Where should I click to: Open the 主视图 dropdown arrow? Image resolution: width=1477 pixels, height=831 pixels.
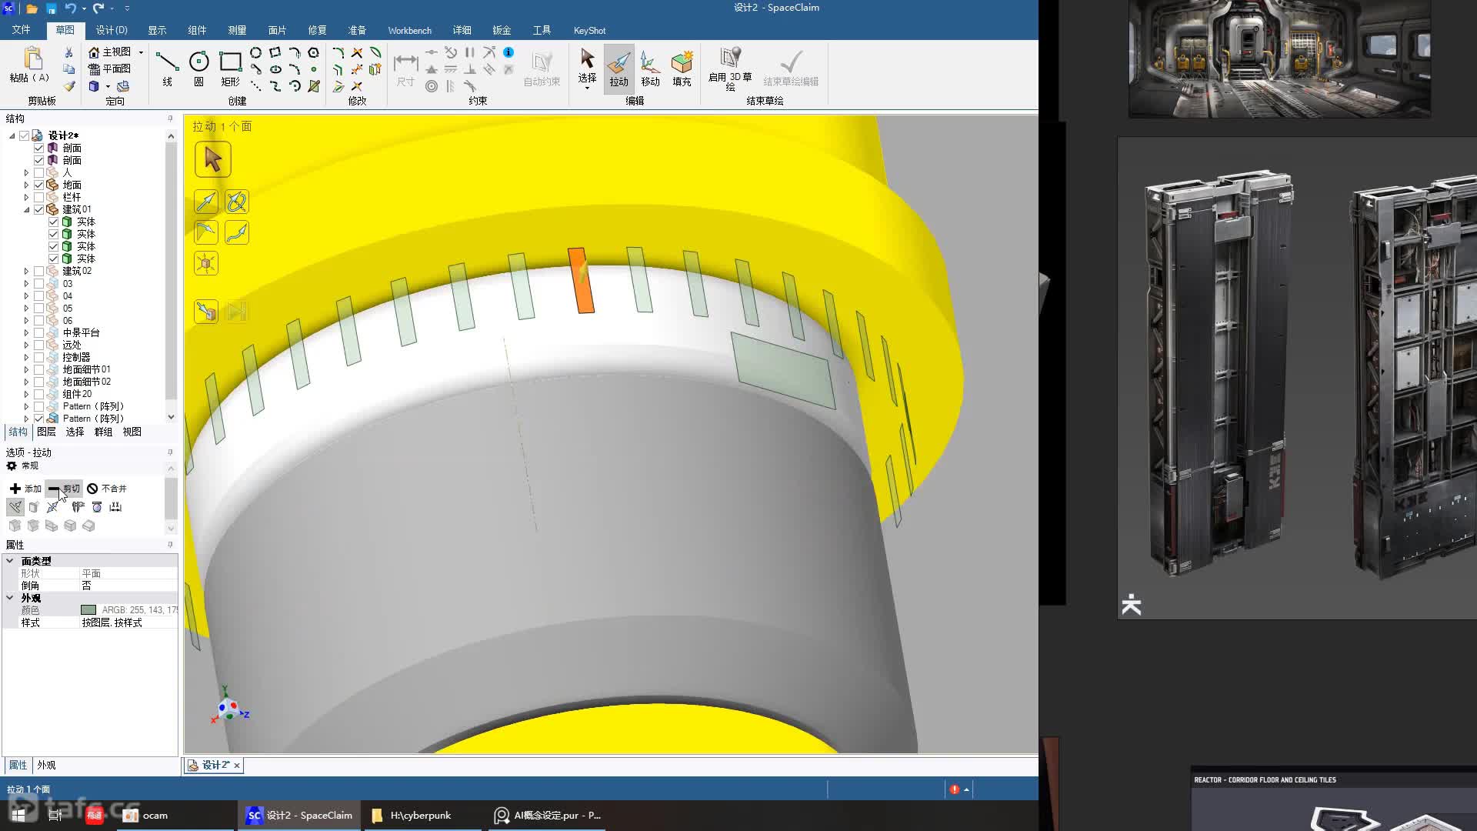(141, 52)
